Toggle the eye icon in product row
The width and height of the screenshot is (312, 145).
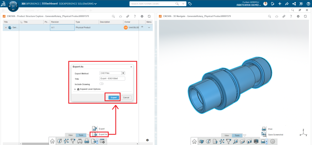pos(142,27)
